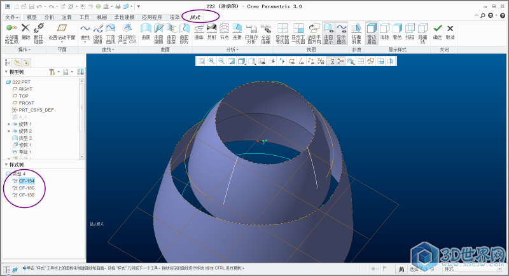Click Refit icon in graphics toolbar
The width and height of the screenshot is (509, 276).
[202, 61]
